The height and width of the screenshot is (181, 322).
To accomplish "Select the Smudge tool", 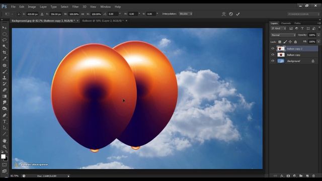I will [x=5, y=103].
